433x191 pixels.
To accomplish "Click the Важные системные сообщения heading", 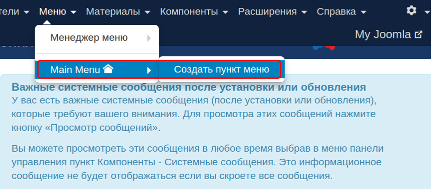I will (189, 86).
